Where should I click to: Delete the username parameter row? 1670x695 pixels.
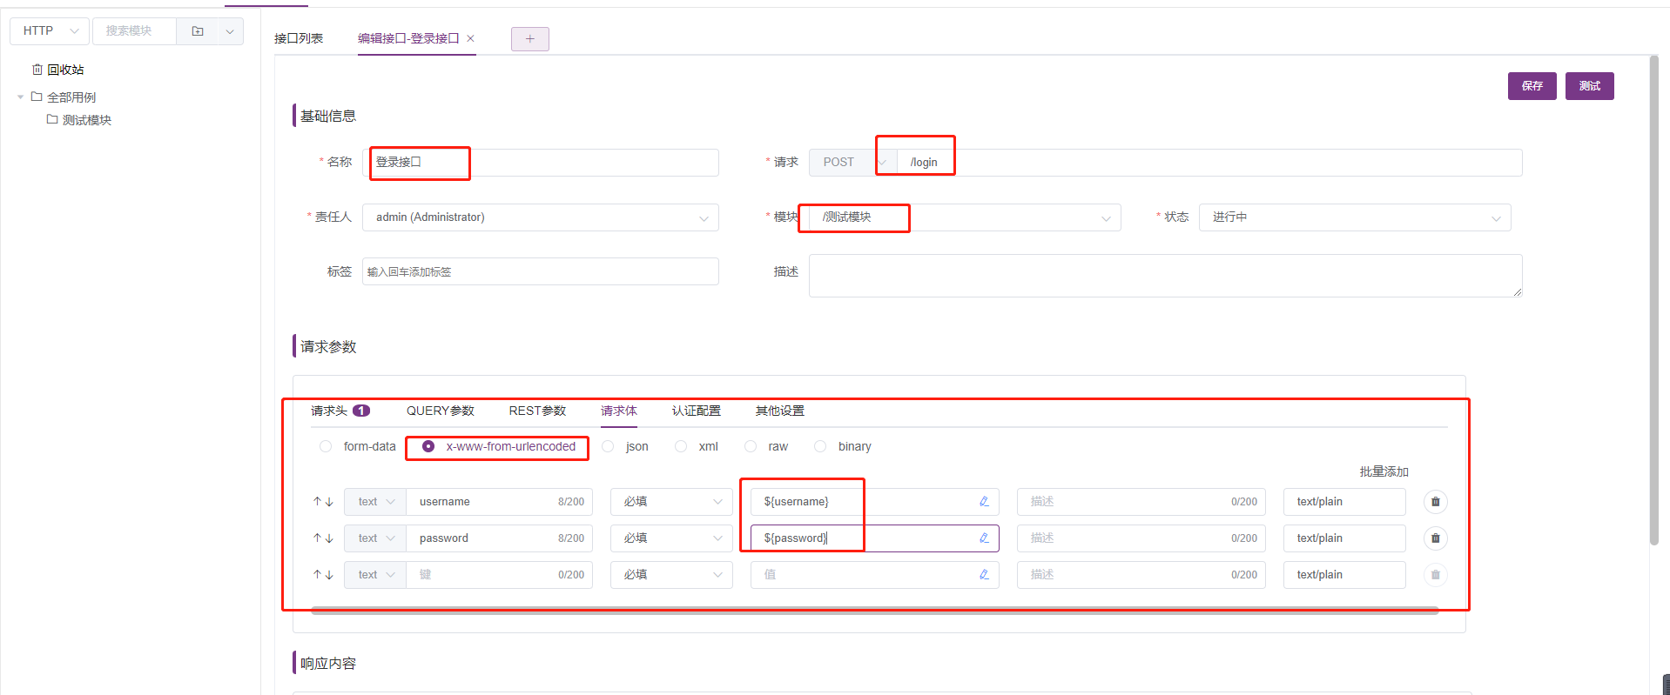[x=1436, y=502]
